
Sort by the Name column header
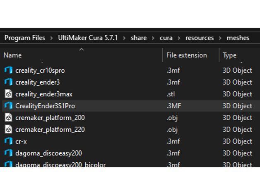(x=12, y=55)
